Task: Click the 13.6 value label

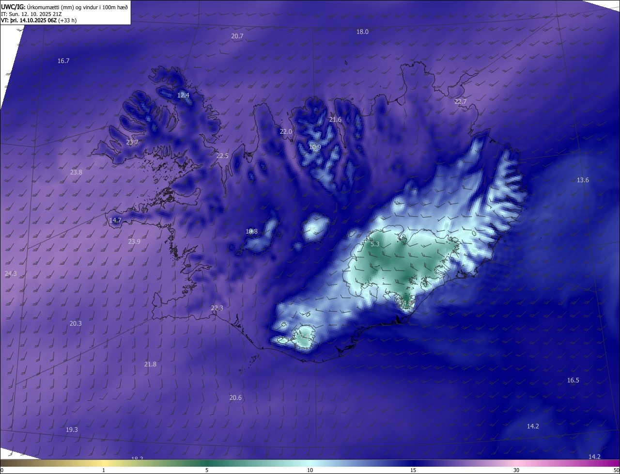Action: tap(583, 180)
